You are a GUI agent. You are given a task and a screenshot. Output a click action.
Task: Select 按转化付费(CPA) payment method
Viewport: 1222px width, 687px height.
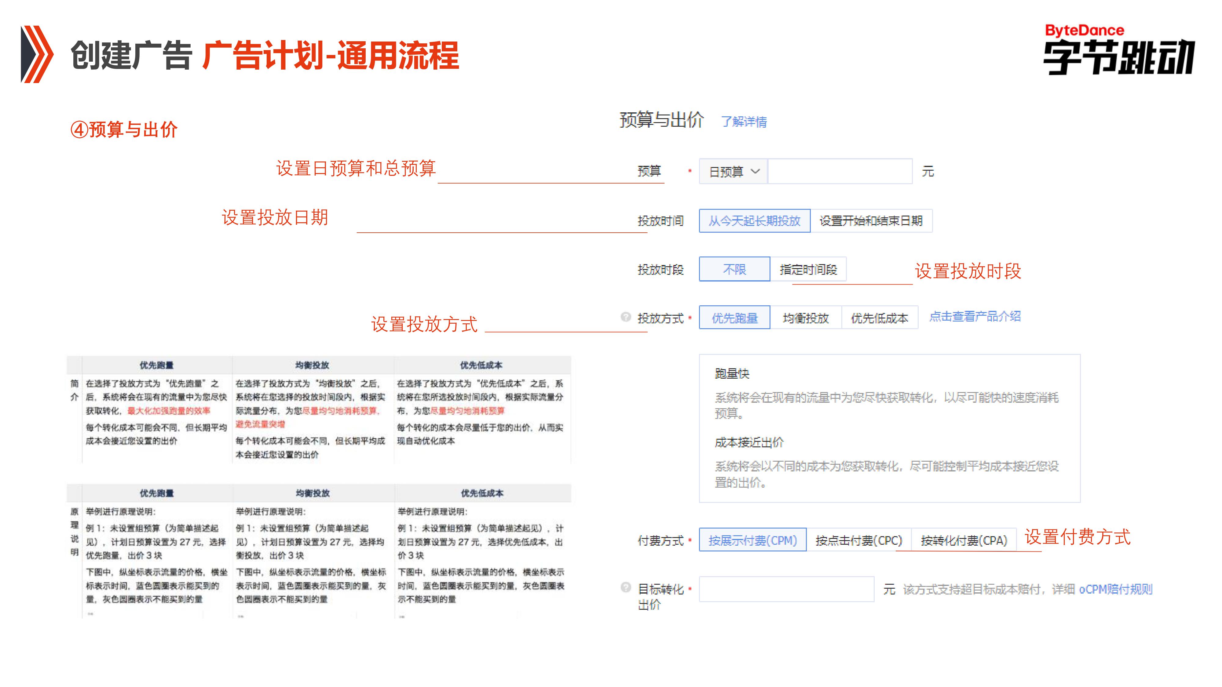click(964, 540)
